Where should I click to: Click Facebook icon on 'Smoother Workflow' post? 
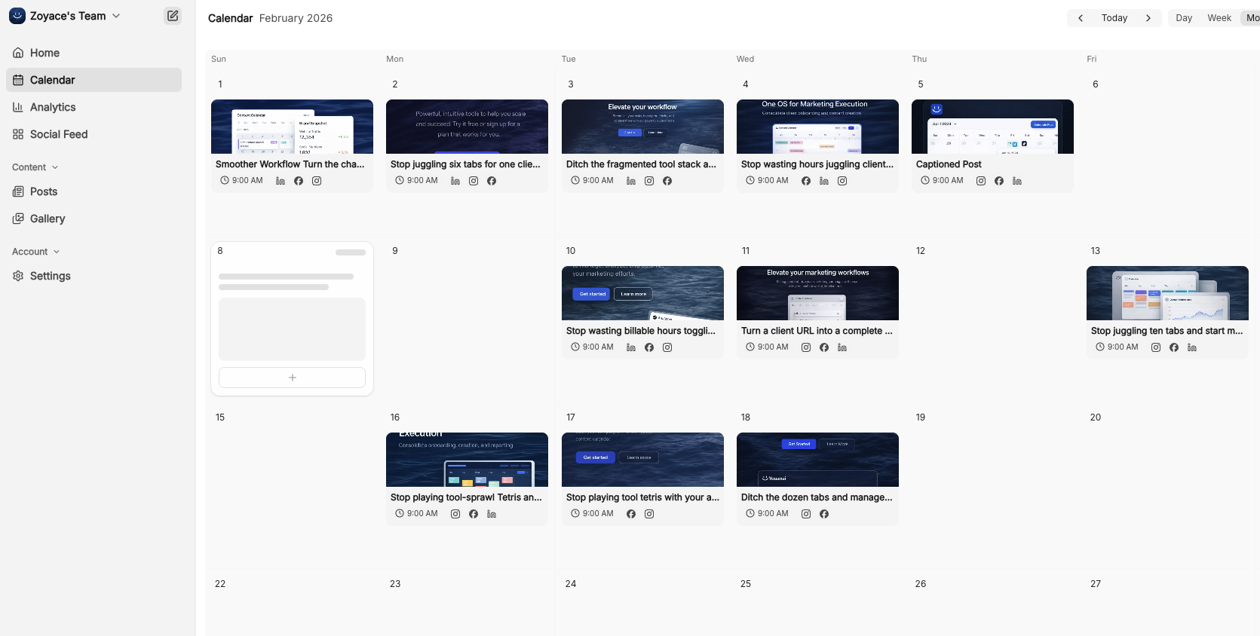click(299, 181)
